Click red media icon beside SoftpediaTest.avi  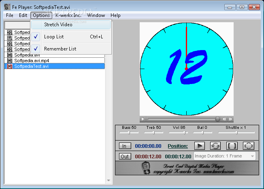[10, 66]
